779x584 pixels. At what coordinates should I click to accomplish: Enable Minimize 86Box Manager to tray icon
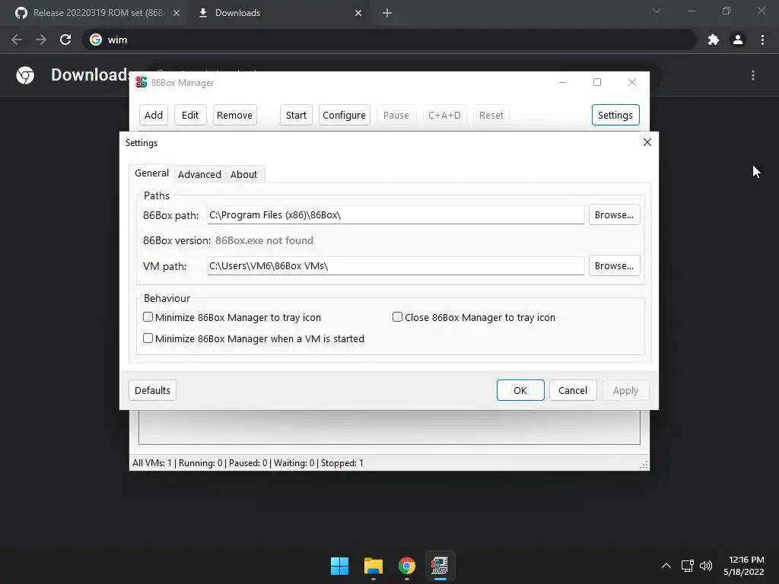[232, 317]
